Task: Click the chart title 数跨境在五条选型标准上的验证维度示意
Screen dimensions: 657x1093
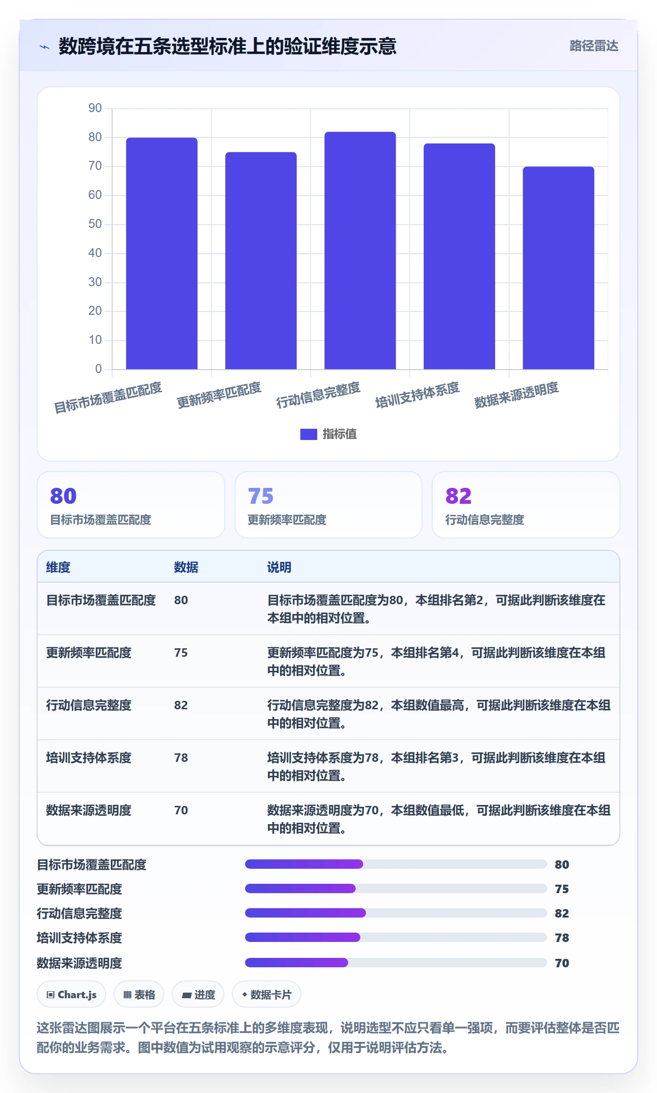Action: [228, 46]
